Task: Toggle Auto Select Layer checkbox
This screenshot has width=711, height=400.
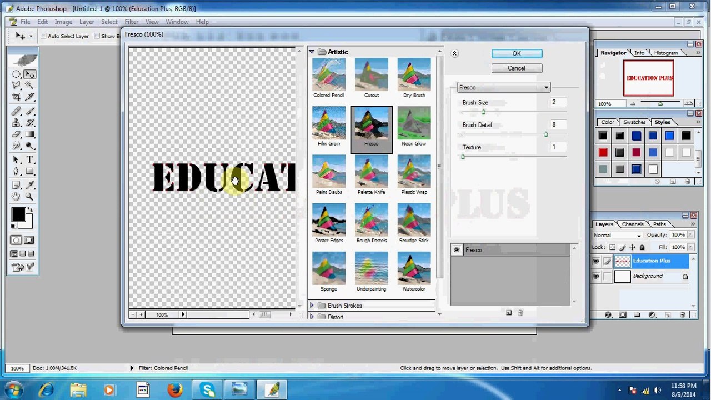Action: (43, 36)
